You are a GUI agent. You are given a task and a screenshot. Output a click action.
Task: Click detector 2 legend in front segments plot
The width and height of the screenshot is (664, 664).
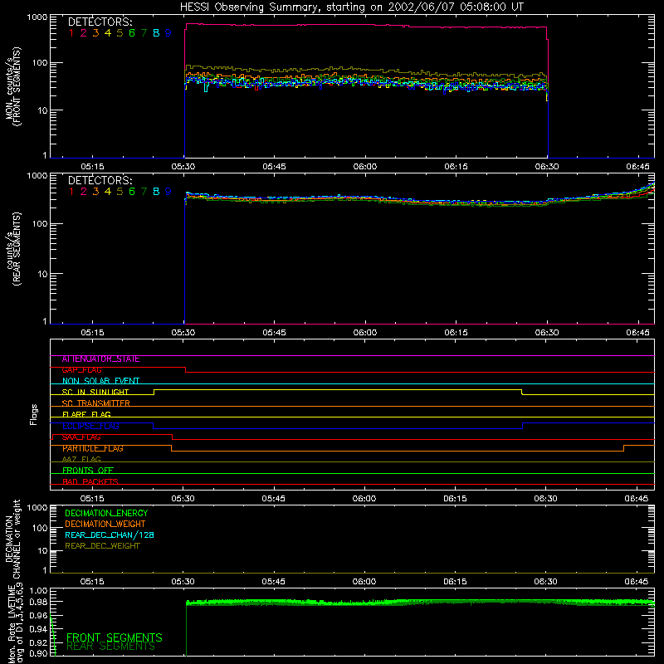tap(84, 33)
